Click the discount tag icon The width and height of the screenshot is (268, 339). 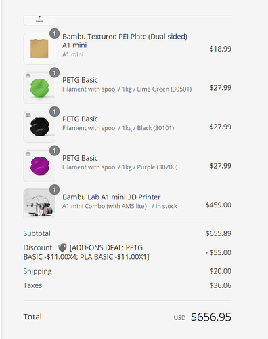pos(62,247)
